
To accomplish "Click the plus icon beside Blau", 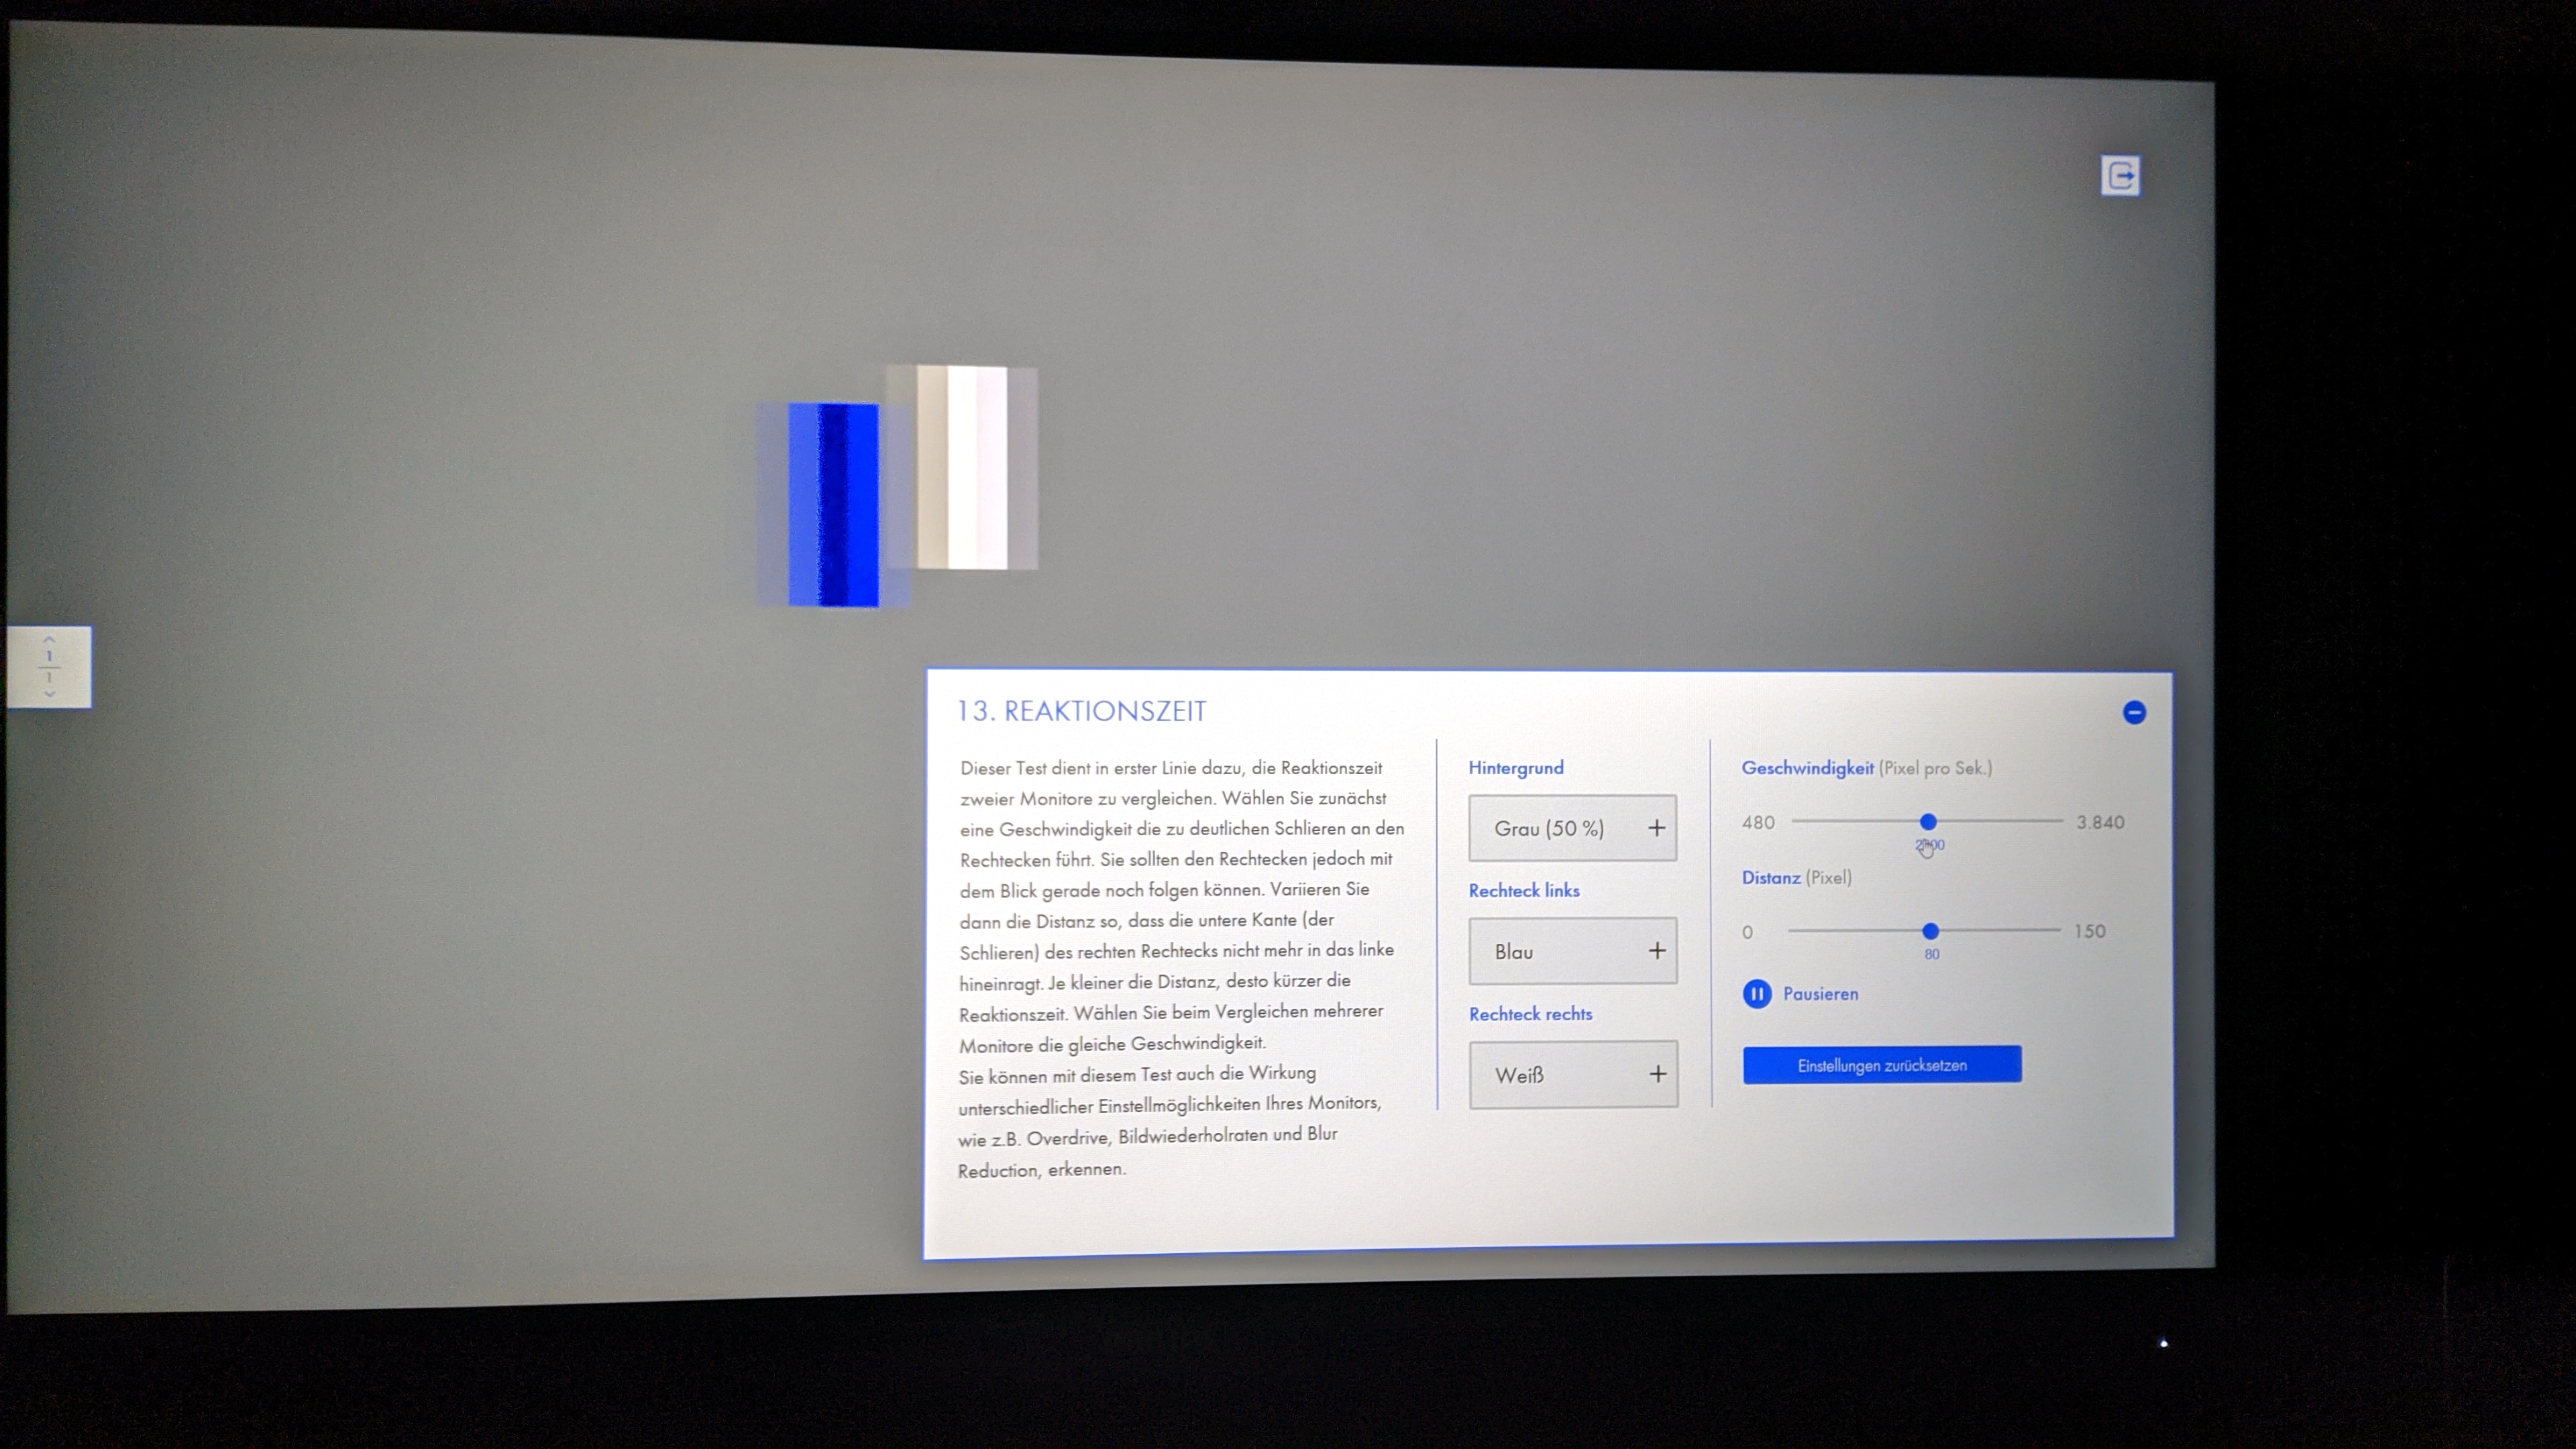I will (1656, 951).
